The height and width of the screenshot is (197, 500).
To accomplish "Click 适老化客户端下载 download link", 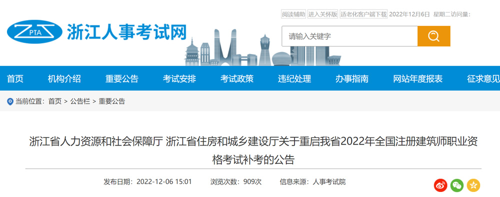I will pyautogui.click(x=363, y=14).
